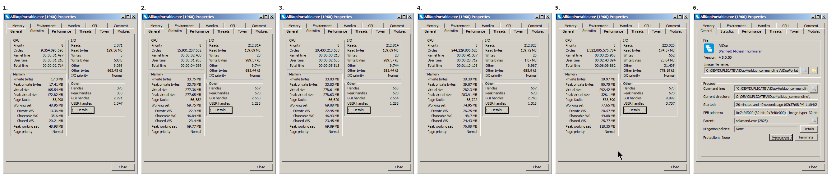This screenshot has width=831, height=177.
Task: Open the Threads tab in window 2
Action: click(x=223, y=32)
